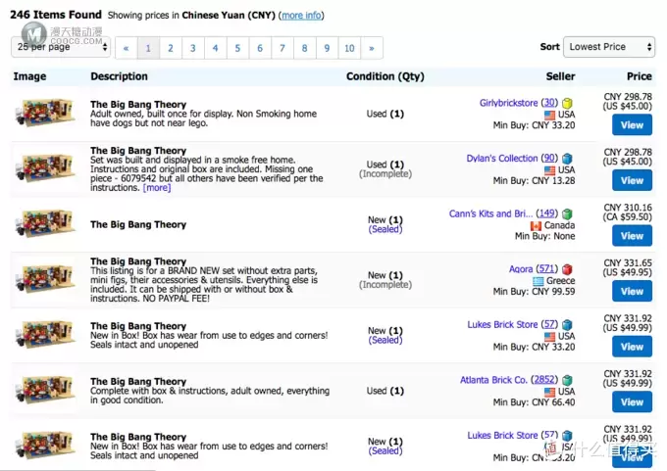667x471 pixels.
Task: Open Dylan's Collection feedback count (90)
Action: pyautogui.click(x=549, y=158)
